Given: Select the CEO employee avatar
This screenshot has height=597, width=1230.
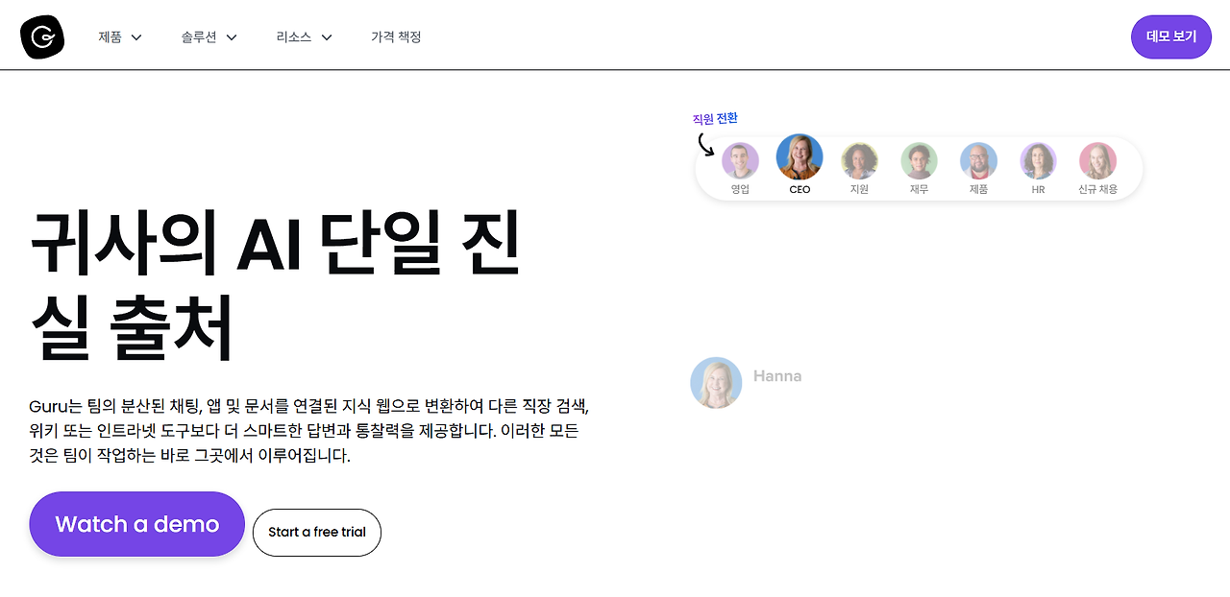Looking at the screenshot, I should [x=799, y=157].
